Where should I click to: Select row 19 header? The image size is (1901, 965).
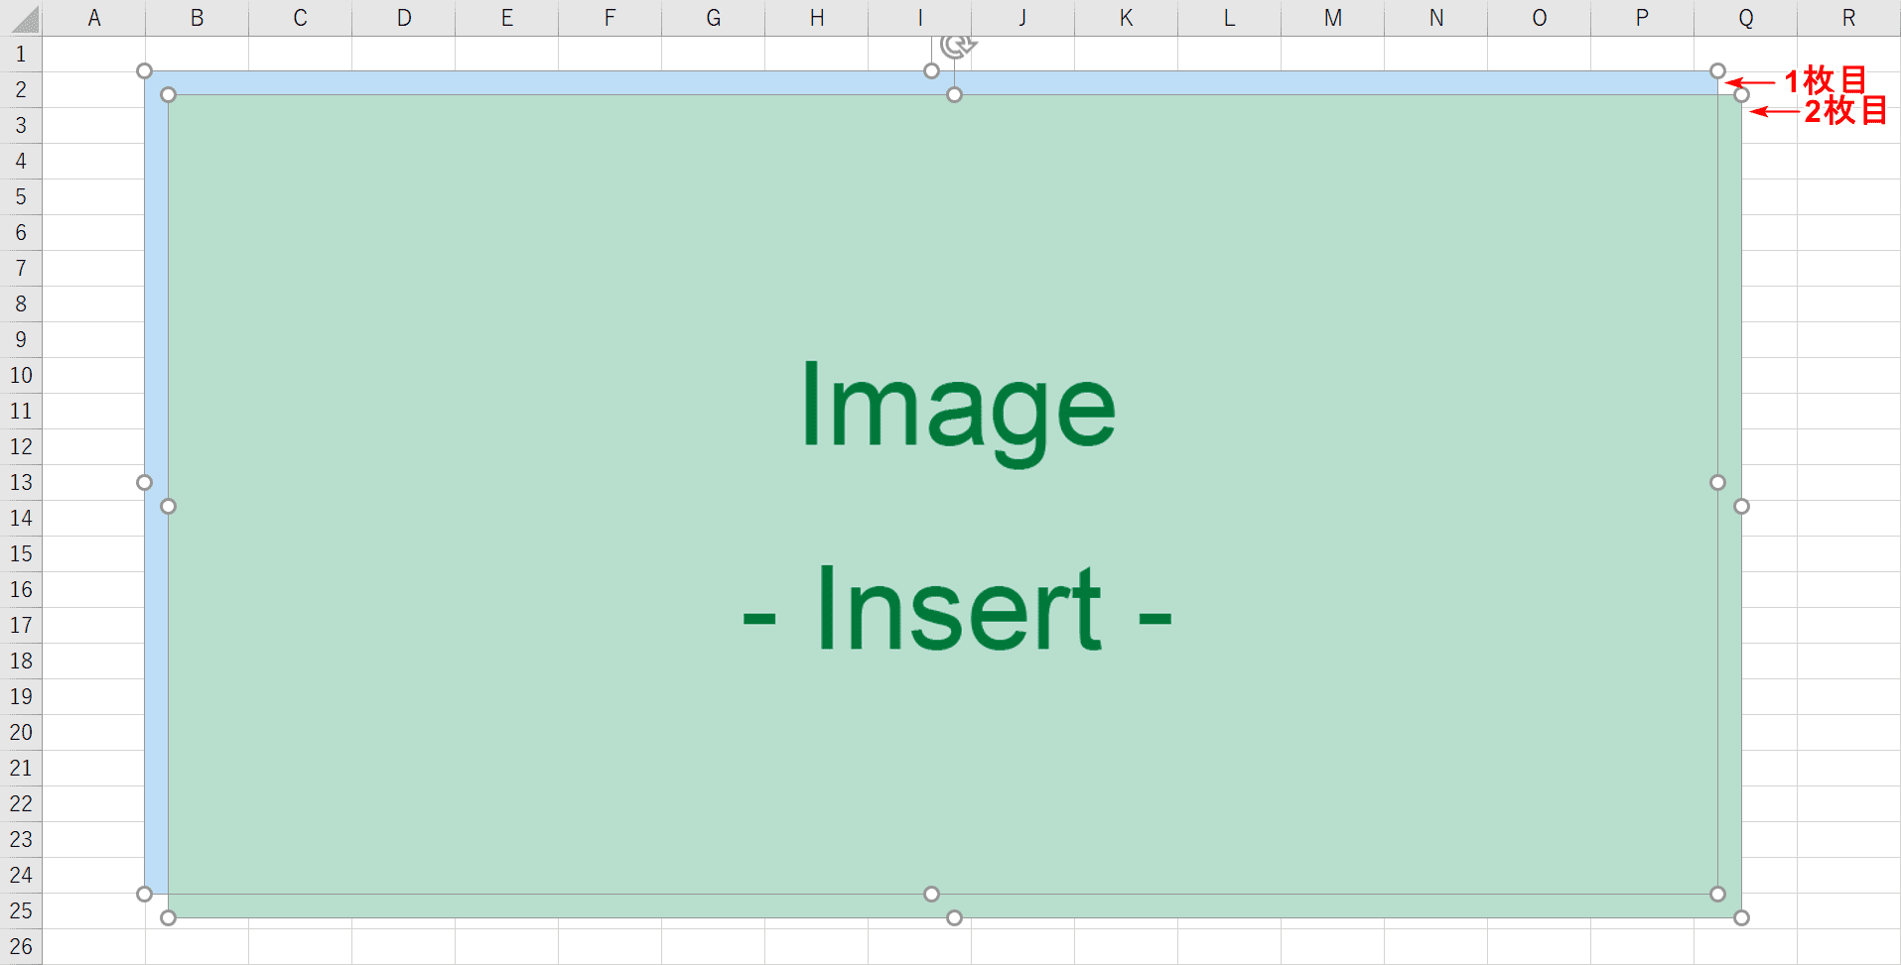pos(21,696)
